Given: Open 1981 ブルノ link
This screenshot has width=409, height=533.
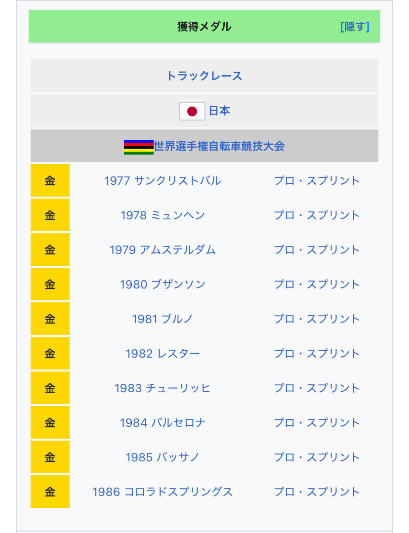Looking at the screenshot, I should click(163, 319).
